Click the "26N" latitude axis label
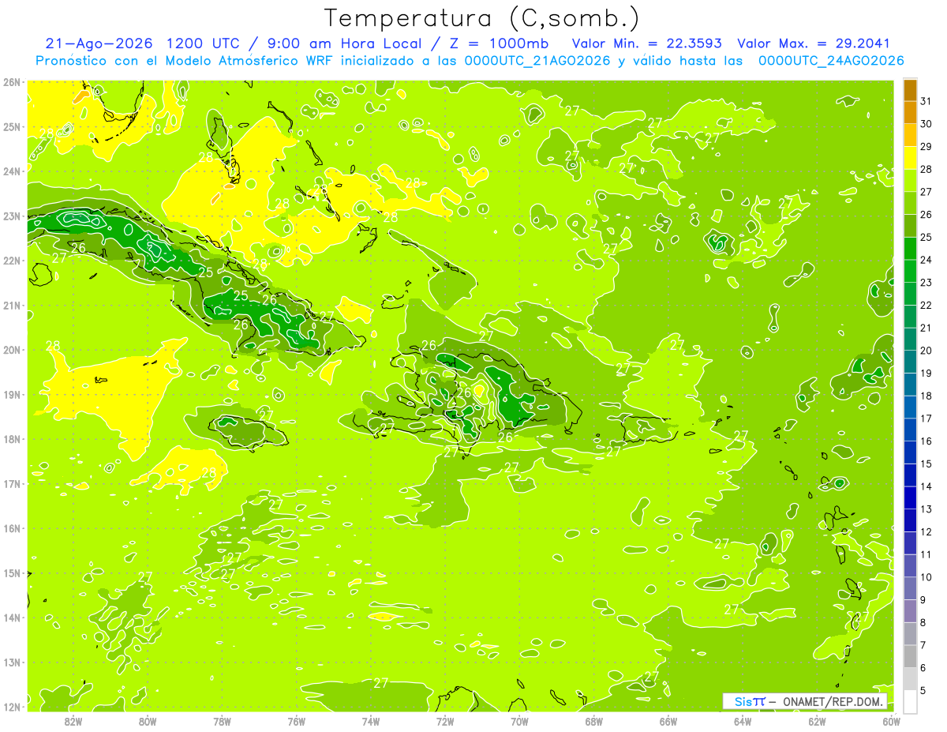 [12, 82]
